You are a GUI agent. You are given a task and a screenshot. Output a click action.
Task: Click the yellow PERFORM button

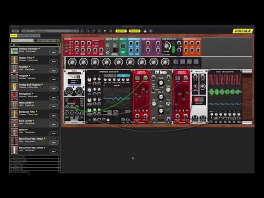[135, 31]
